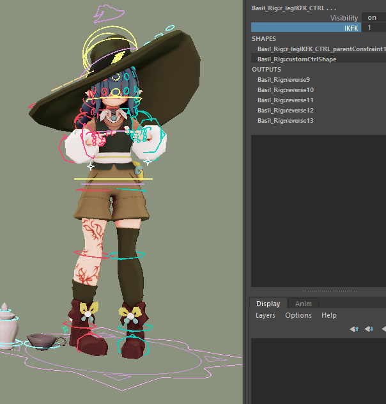This screenshot has height=404, width=386.
Task: Select the yellow hip line control curve
Action: pyautogui.click(x=113, y=179)
